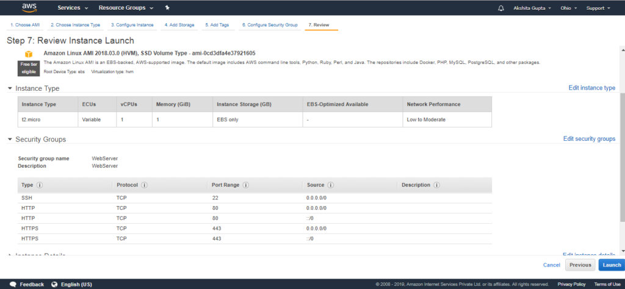625x289 pixels.
Task: Click the EBS only cell
Action: coord(258,120)
